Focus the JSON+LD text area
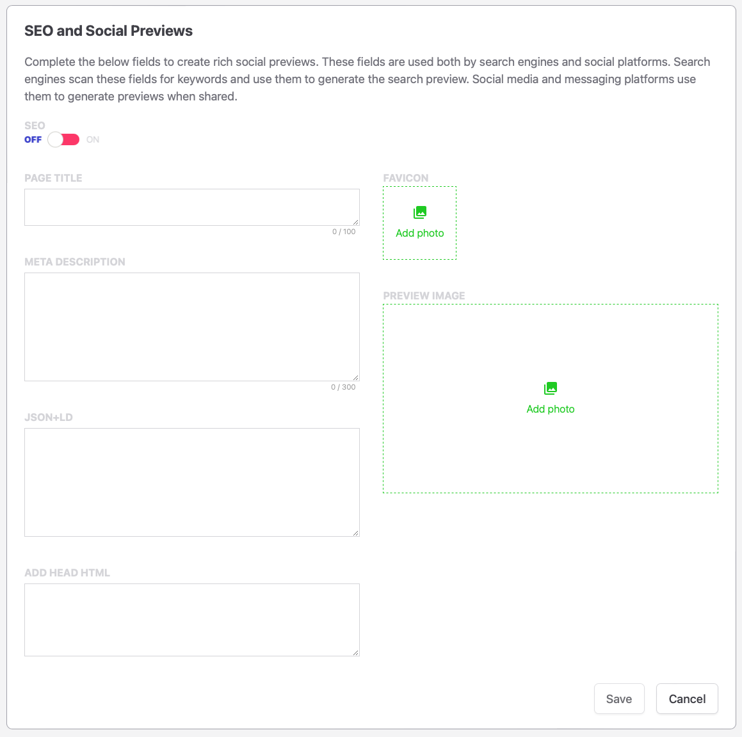This screenshot has width=742, height=737. point(191,482)
